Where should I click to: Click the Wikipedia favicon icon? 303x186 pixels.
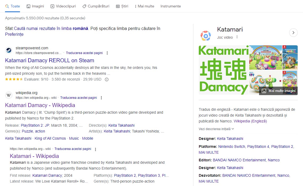pyautogui.click(x=9, y=95)
